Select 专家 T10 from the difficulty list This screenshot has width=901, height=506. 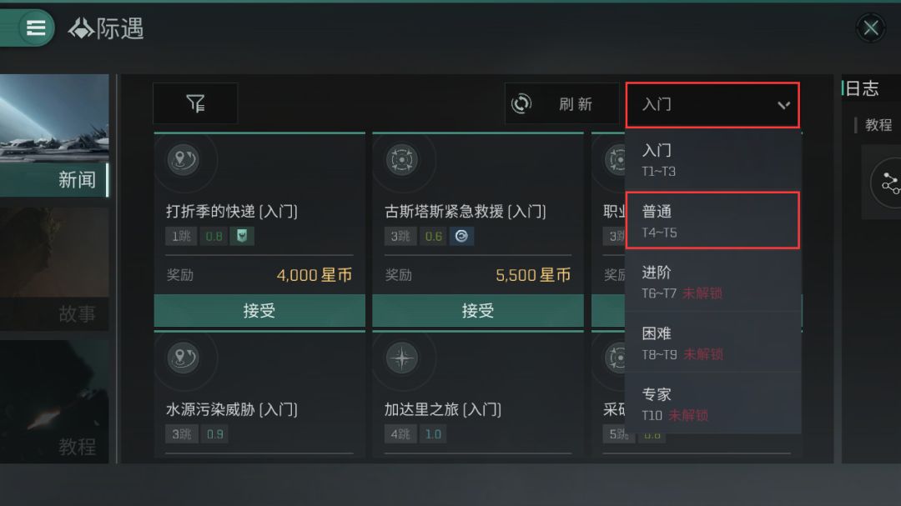point(712,403)
